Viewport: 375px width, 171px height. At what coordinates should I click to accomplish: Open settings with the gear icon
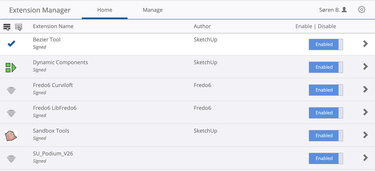(x=361, y=10)
